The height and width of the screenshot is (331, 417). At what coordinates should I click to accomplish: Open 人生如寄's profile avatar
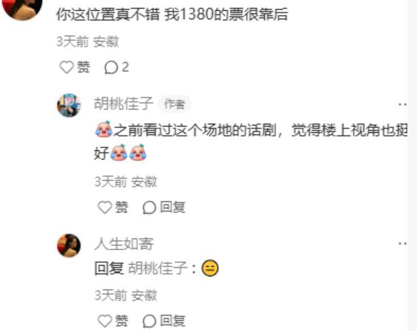(x=69, y=245)
